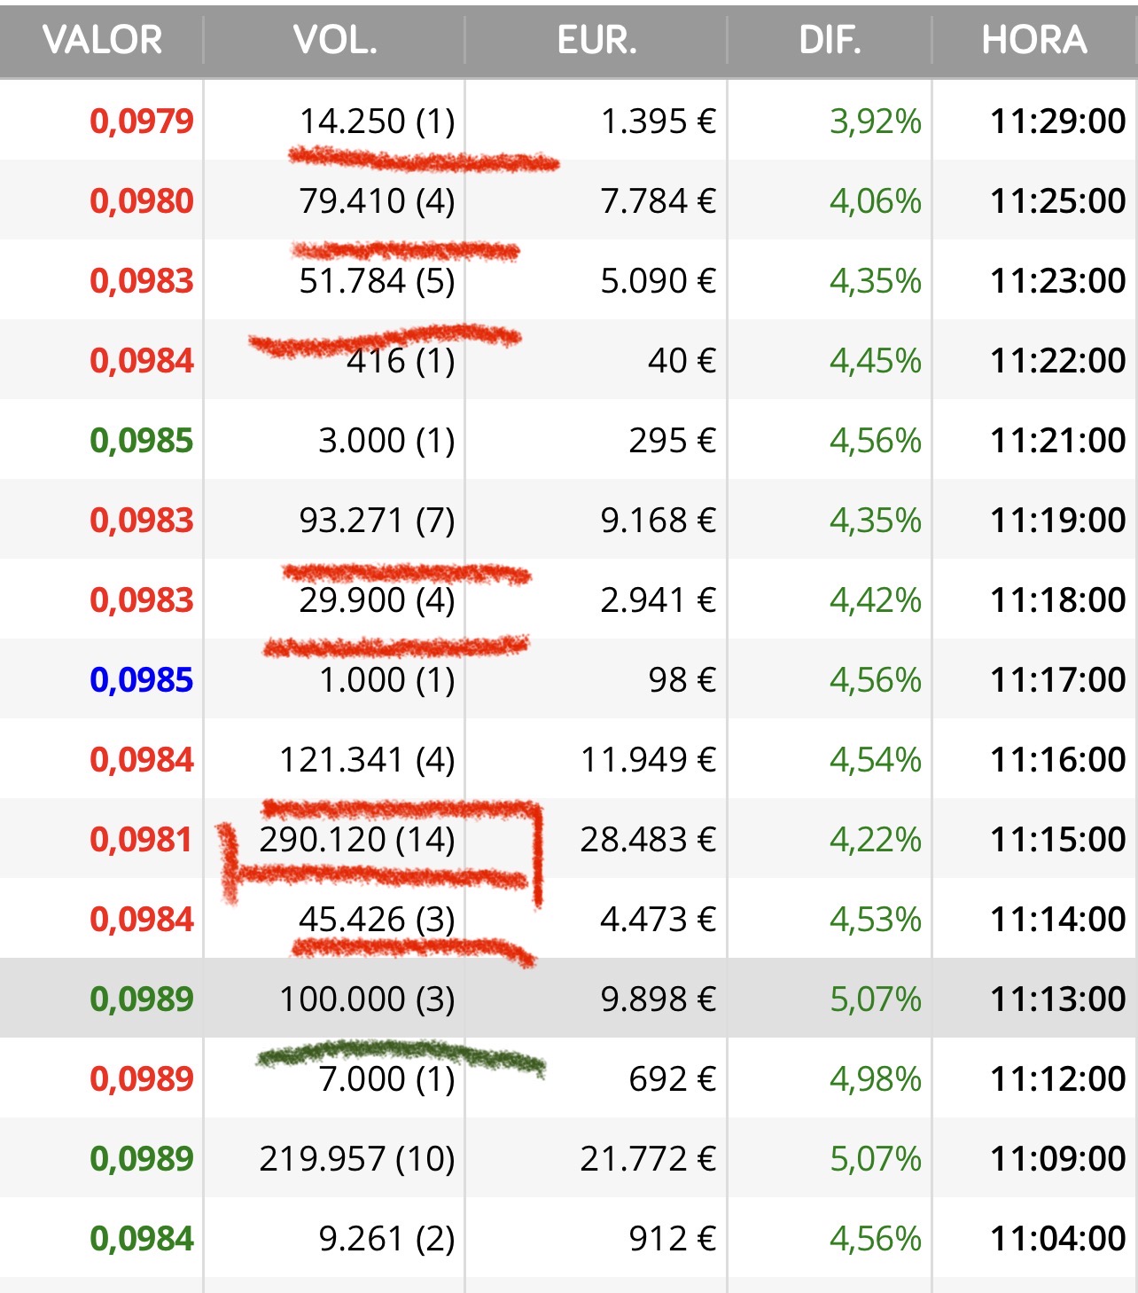This screenshot has width=1138, height=1293.
Task: Click the DIF. column header
Action: click(x=830, y=40)
